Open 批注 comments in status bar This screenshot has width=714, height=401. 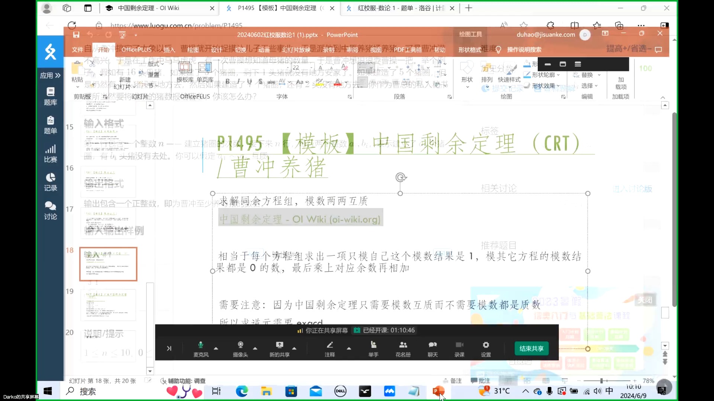pos(480,381)
